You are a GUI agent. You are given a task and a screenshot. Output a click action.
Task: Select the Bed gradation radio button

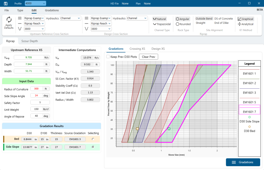pyautogui.click(x=93, y=139)
